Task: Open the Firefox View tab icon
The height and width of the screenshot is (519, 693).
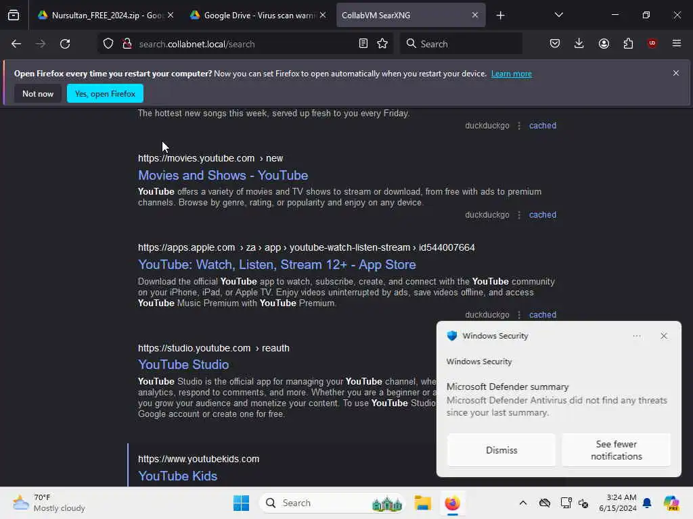Action: click(14, 15)
